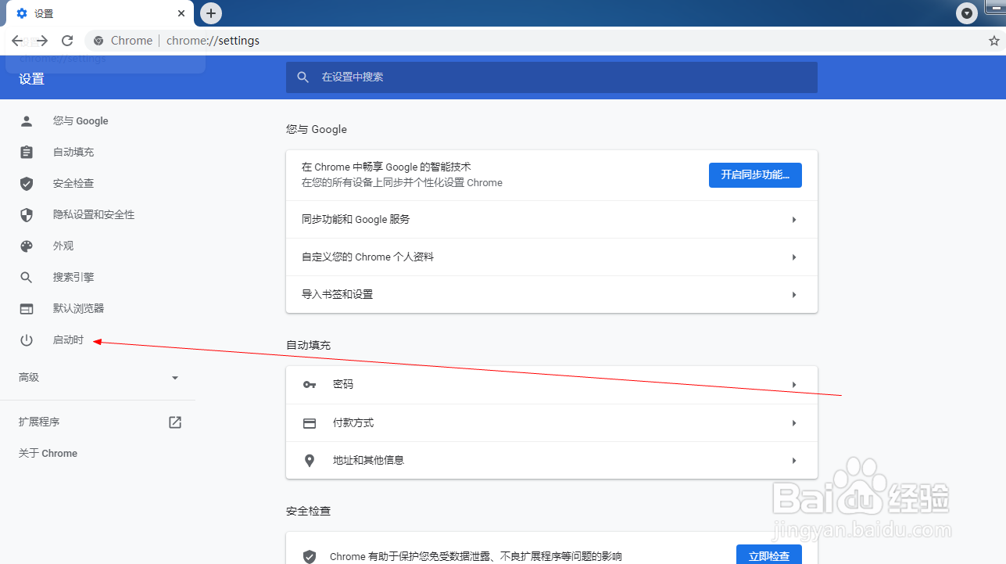Open 扩展程序 link text
1006x564 pixels.
[39, 422]
